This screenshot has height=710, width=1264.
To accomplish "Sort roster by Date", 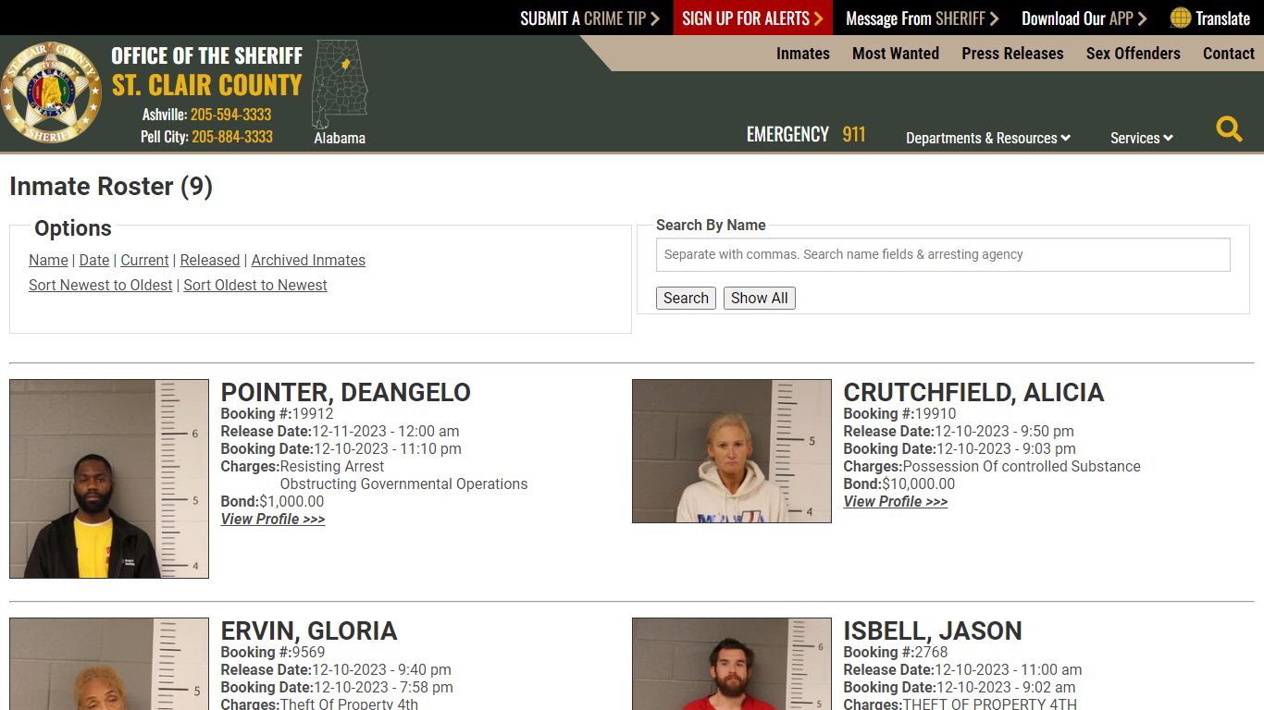I will 94,261.
